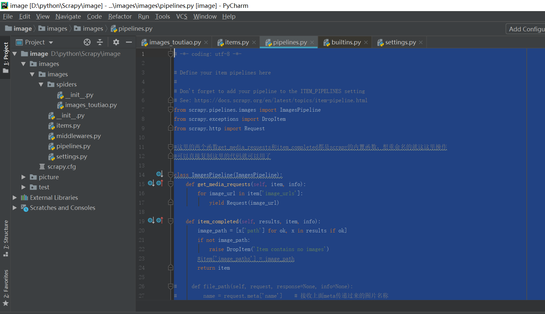Expand the picture folder
Viewport: 545px width, 314px height.
tap(23, 177)
